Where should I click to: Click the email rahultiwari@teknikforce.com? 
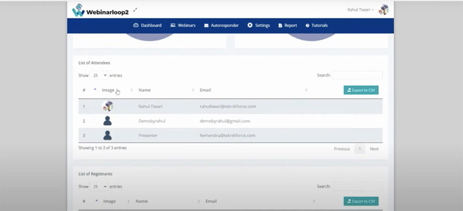coord(228,106)
